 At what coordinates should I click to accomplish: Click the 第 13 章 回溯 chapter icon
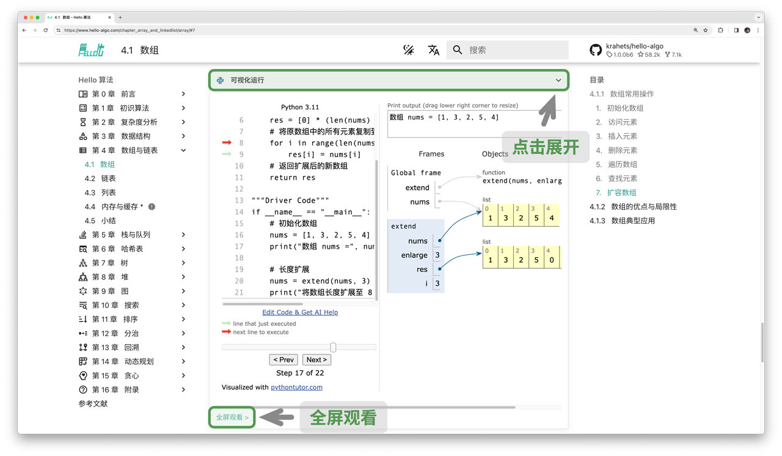(x=83, y=347)
